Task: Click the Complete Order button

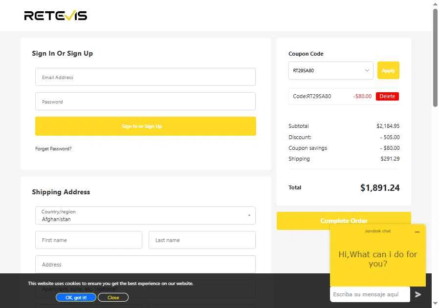Action: click(x=344, y=221)
